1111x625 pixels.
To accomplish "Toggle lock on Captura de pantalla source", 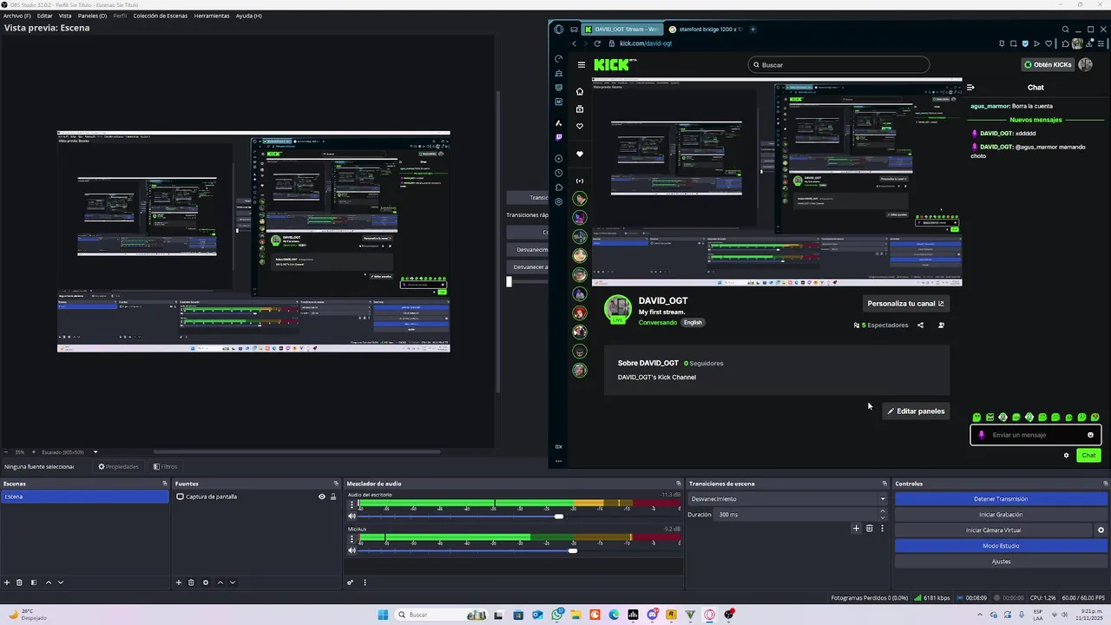I will [x=332, y=497].
